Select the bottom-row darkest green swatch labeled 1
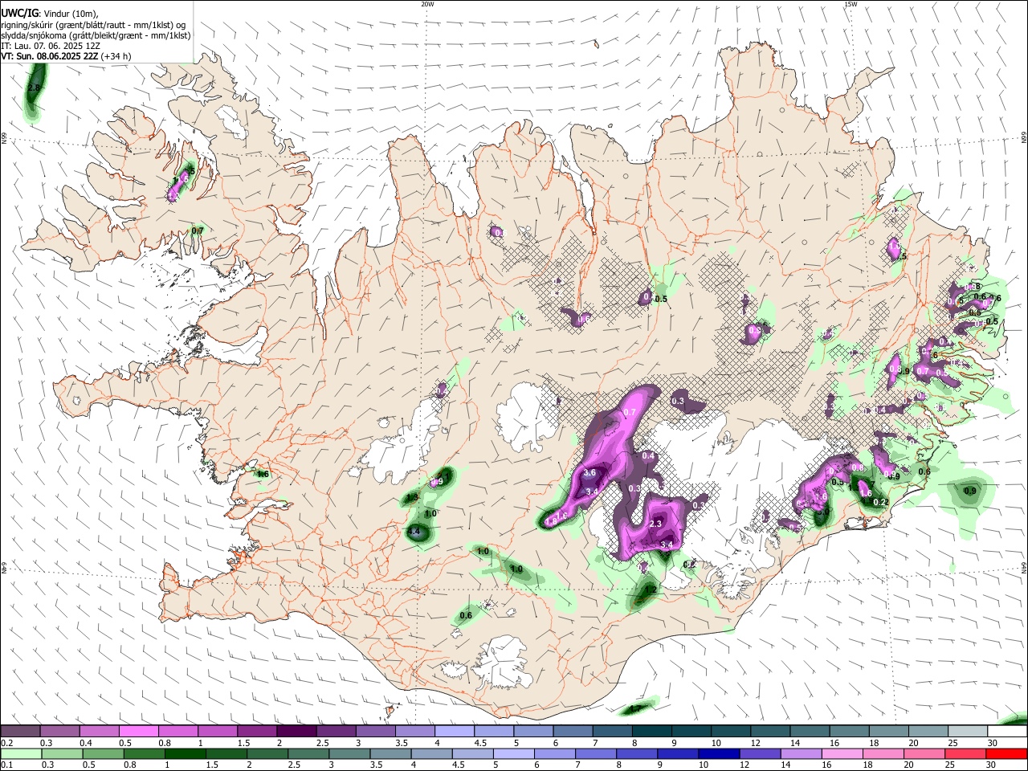Viewport: 1028px width, 771px height. [x=185, y=753]
